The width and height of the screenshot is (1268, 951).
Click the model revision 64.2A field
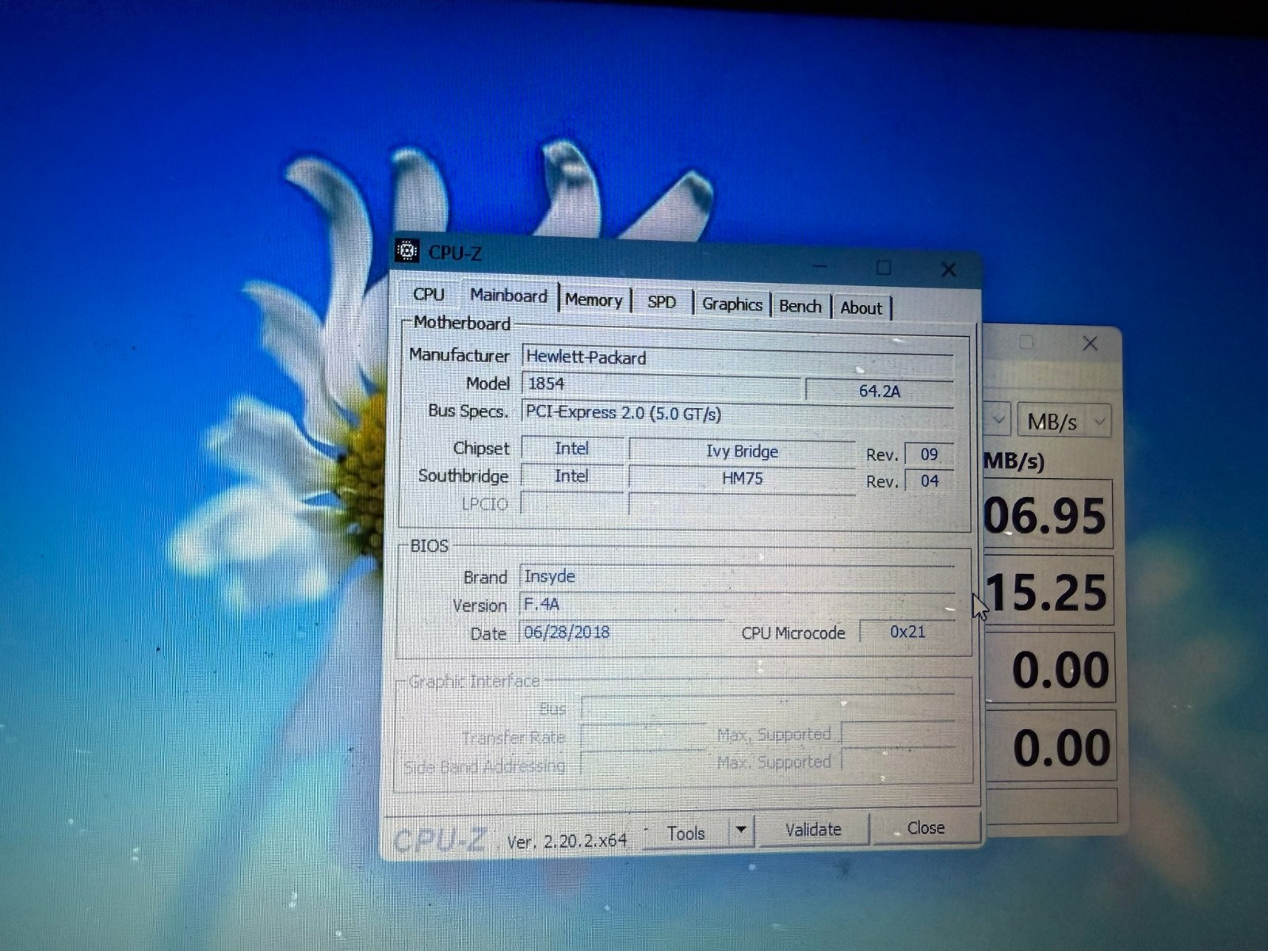coord(880,391)
